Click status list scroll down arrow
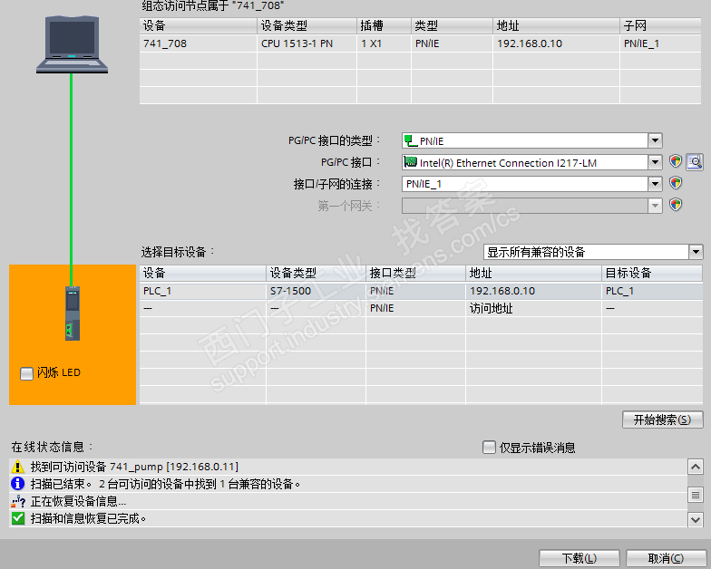This screenshot has height=569, width=711. pos(695,519)
